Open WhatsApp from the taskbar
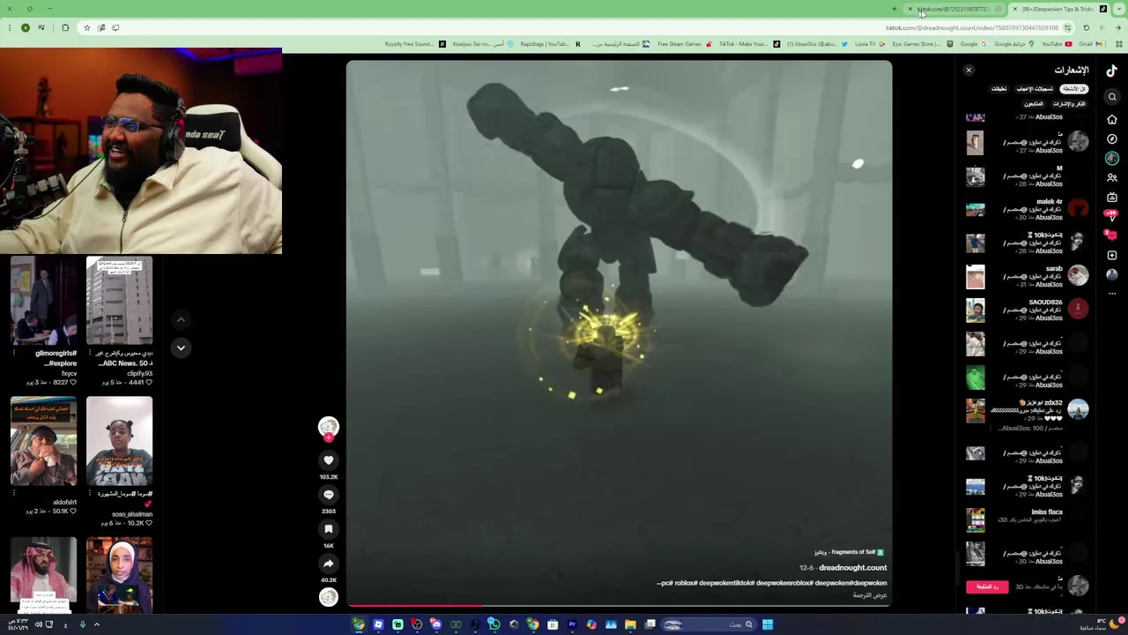This screenshot has height=635, width=1128. (494, 624)
